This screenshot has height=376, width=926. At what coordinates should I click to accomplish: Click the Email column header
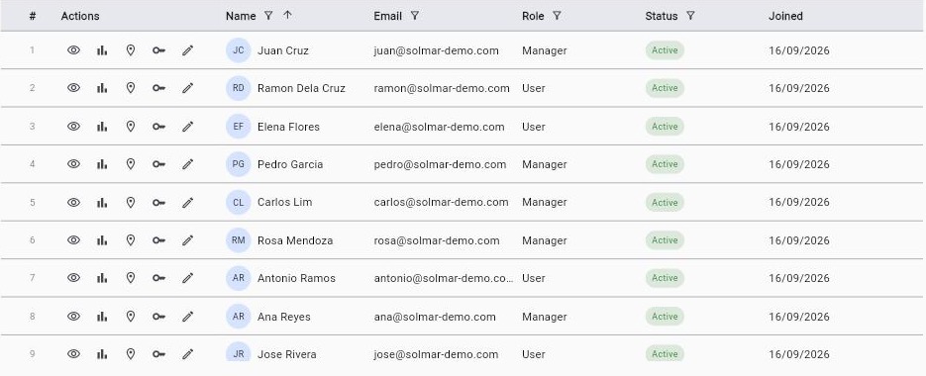click(387, 16)
